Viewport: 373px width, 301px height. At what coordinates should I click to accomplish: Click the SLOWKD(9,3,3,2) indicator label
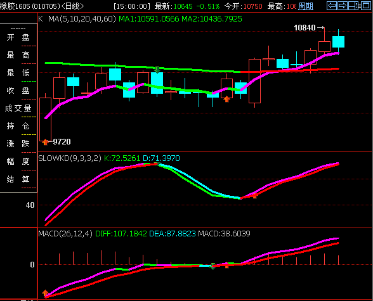pyautogui.click(x=70, y=158)
